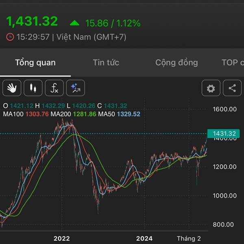Click the Tháng 2 time axis label
The height and width of the screenshot is (244, 244).
[x=189, y=238]
